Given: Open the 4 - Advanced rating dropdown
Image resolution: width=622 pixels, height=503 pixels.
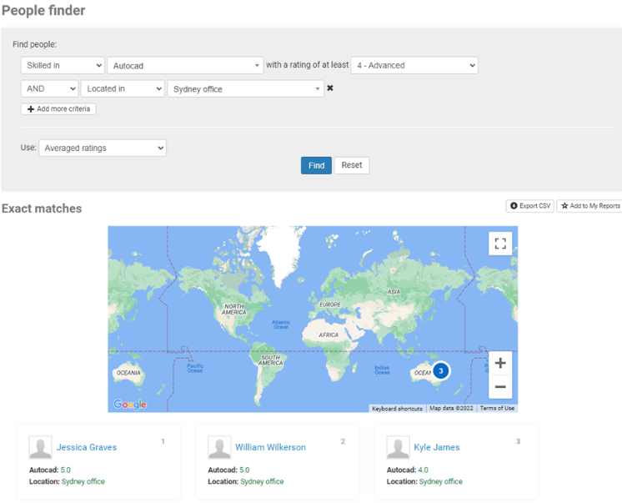Looking at the screenshot, I should (414, 65).
